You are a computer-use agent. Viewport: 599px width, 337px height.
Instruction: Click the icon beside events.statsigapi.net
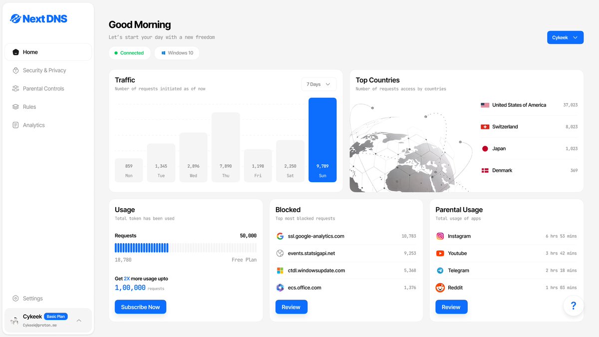280,253
